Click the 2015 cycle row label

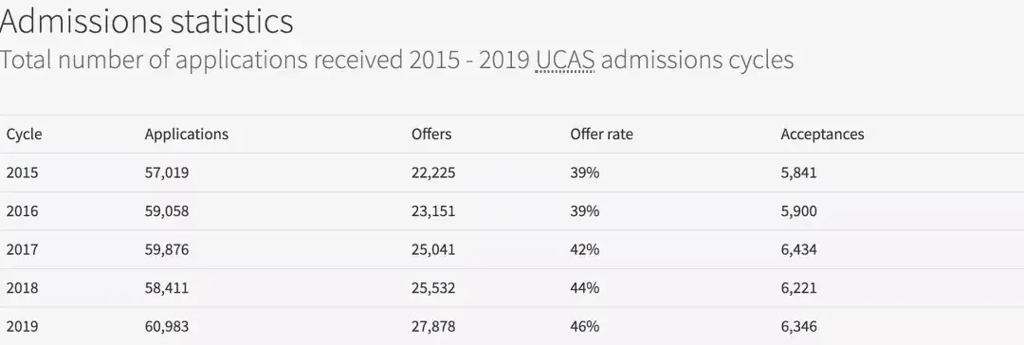click(22, 173)
